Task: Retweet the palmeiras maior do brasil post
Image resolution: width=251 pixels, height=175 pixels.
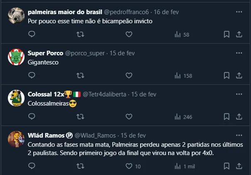Action: (x=80, y=35)
